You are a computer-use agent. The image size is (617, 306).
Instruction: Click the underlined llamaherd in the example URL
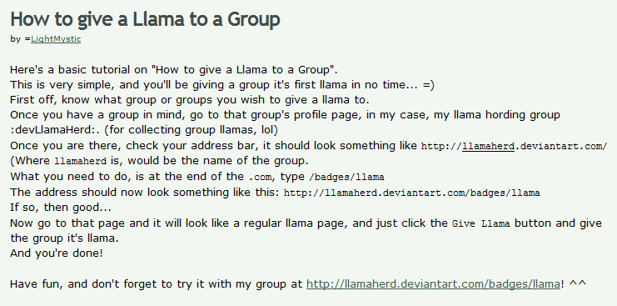pyautogui.click(x=488, y=146)
